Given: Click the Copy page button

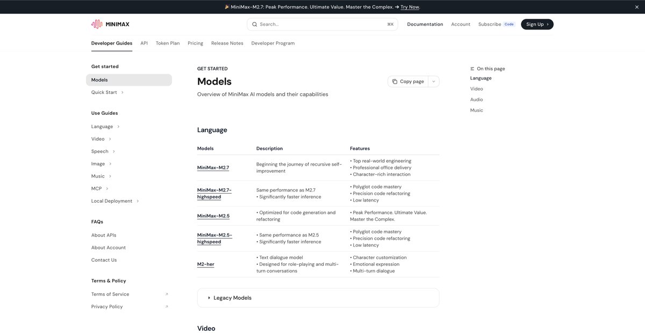Looking at the screenshot, I should click(408, 82).
